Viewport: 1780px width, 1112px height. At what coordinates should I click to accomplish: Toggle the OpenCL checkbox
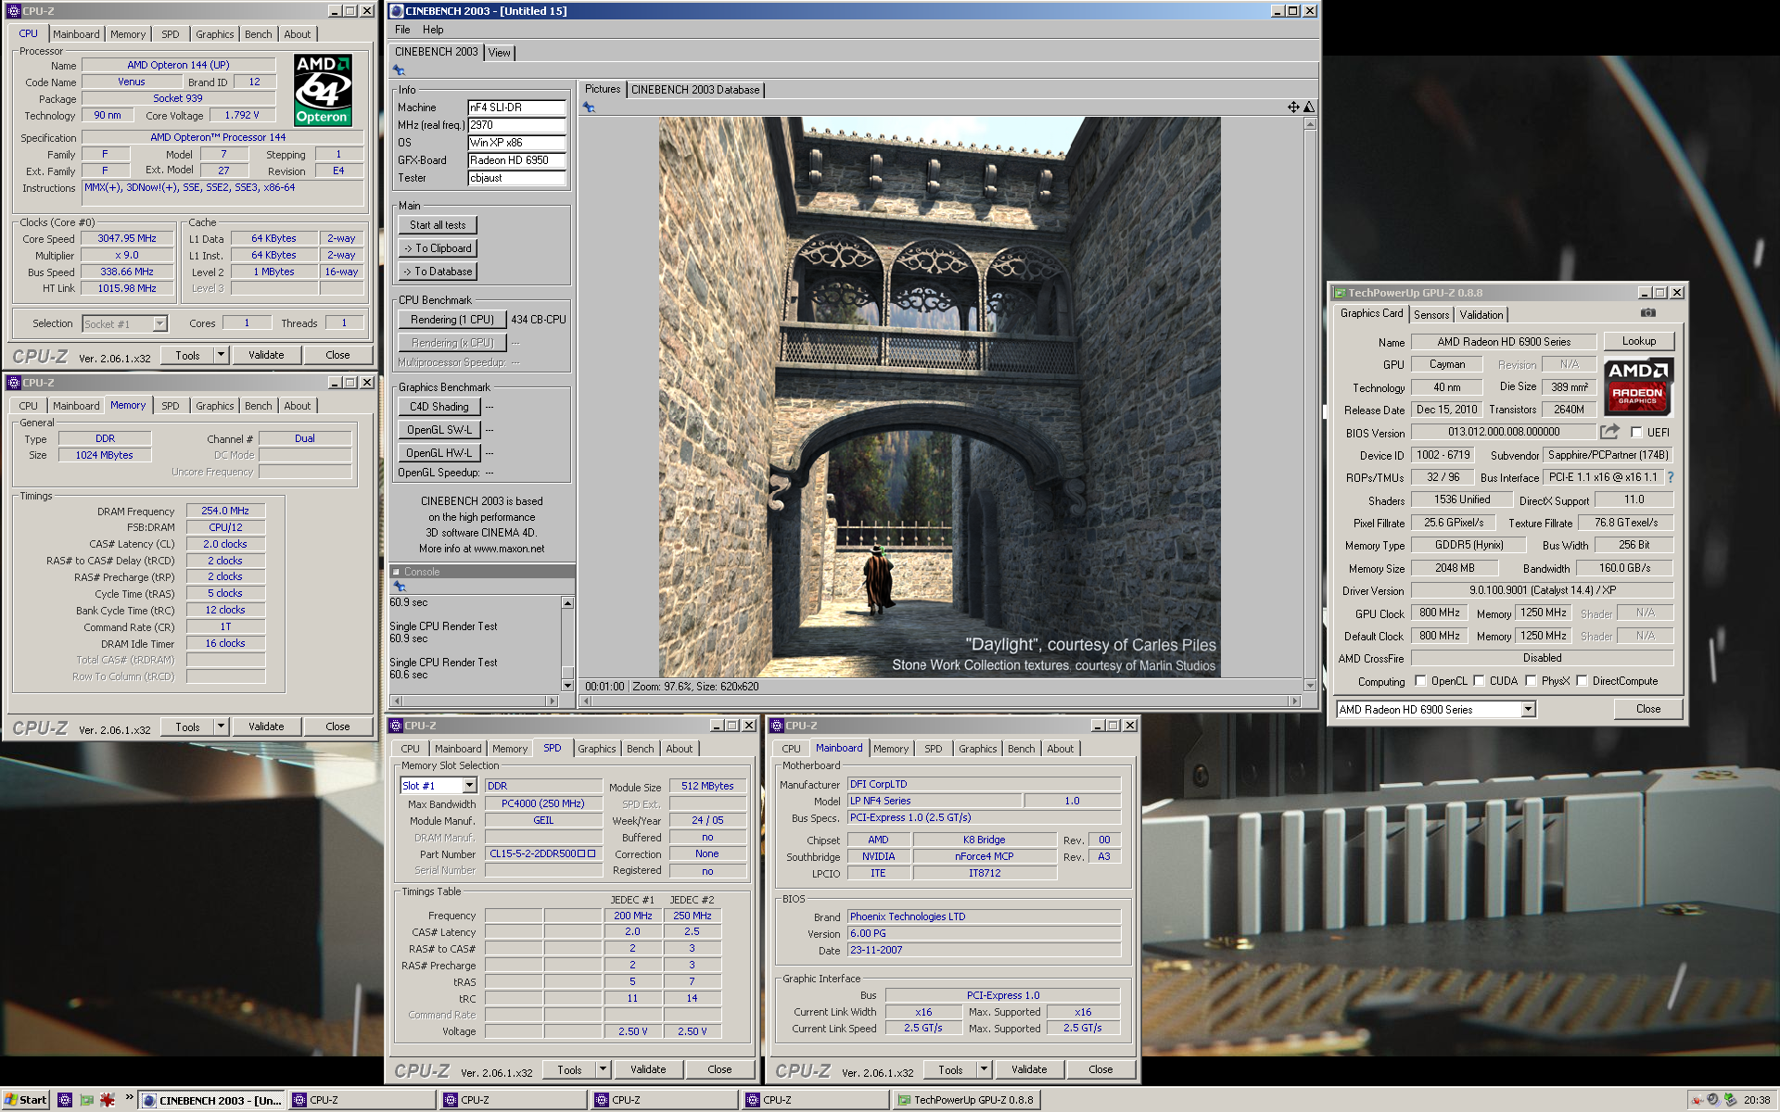(x=1420, y=681)
